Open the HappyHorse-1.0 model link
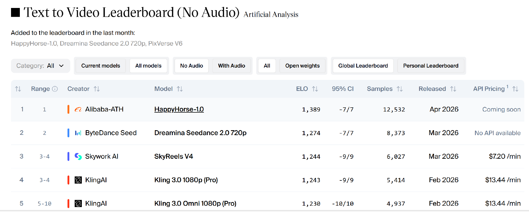Screen dimensions: 529x212 pyautogui.click(x=179, y=109)
